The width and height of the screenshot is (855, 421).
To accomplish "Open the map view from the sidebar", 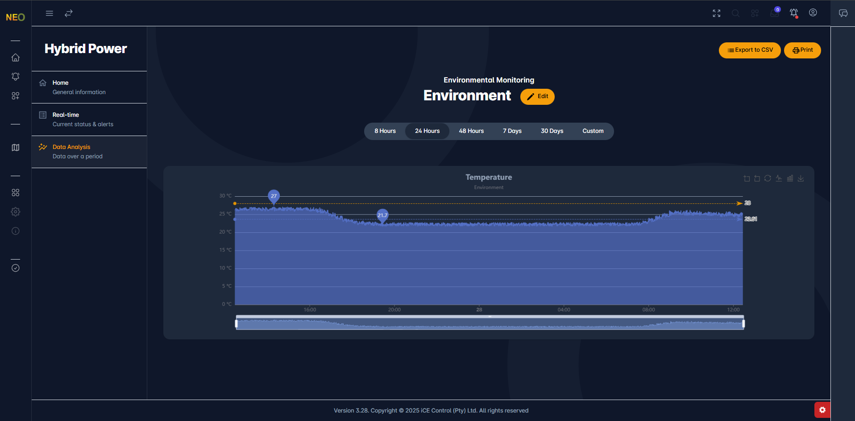I will click(x=15, y=147).
